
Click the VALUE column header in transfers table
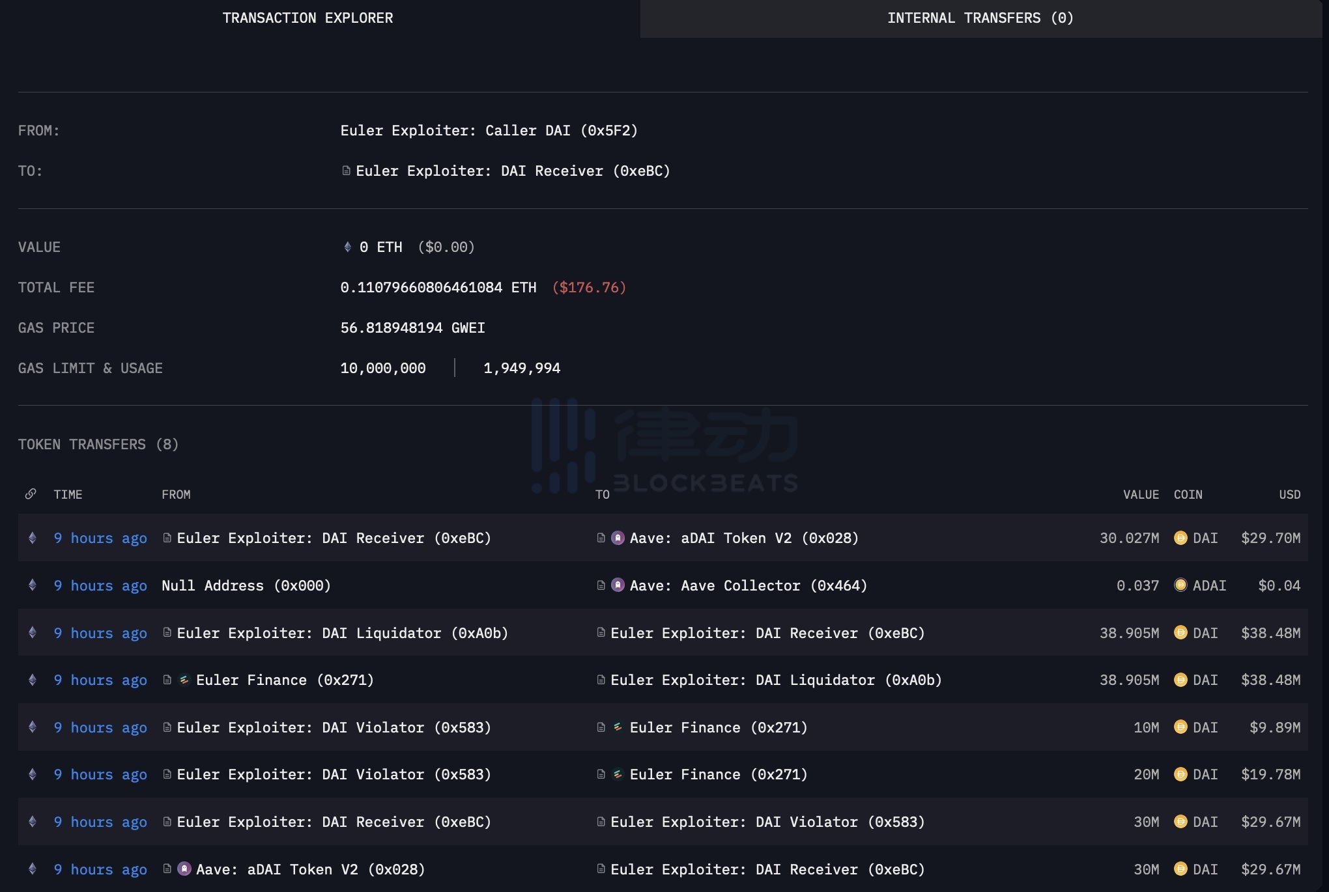pyautogui.click(x=1140, y=494)
